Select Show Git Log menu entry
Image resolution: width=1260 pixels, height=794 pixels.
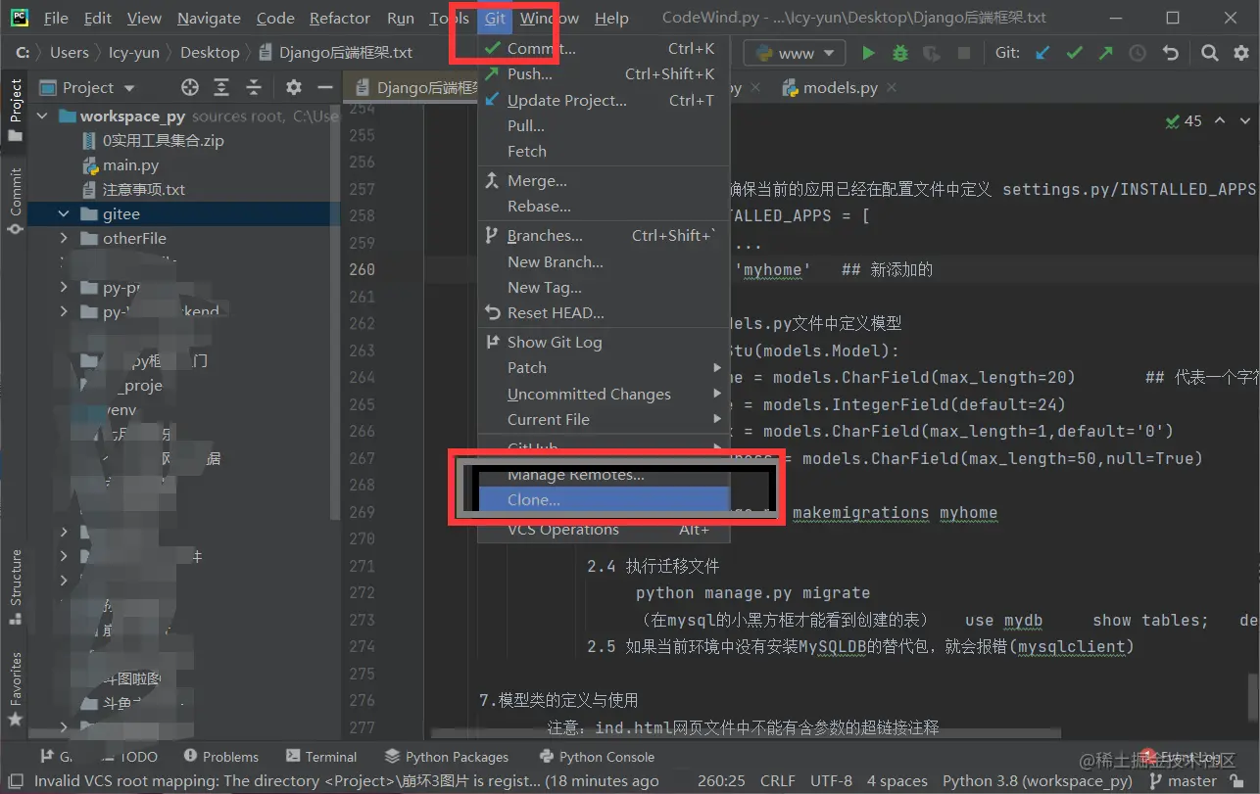604,342
